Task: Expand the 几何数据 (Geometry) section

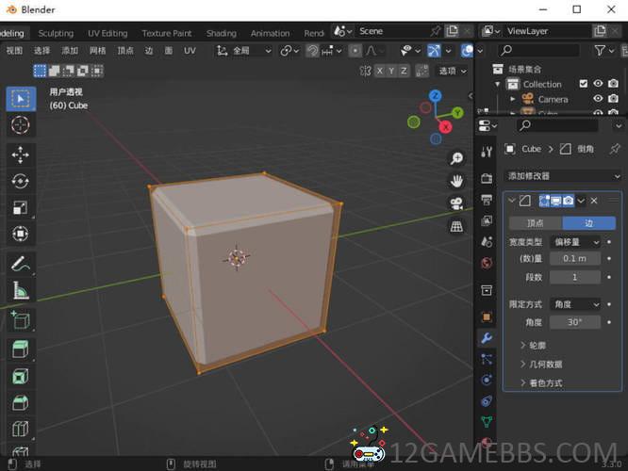Action: tap(545, 364)
